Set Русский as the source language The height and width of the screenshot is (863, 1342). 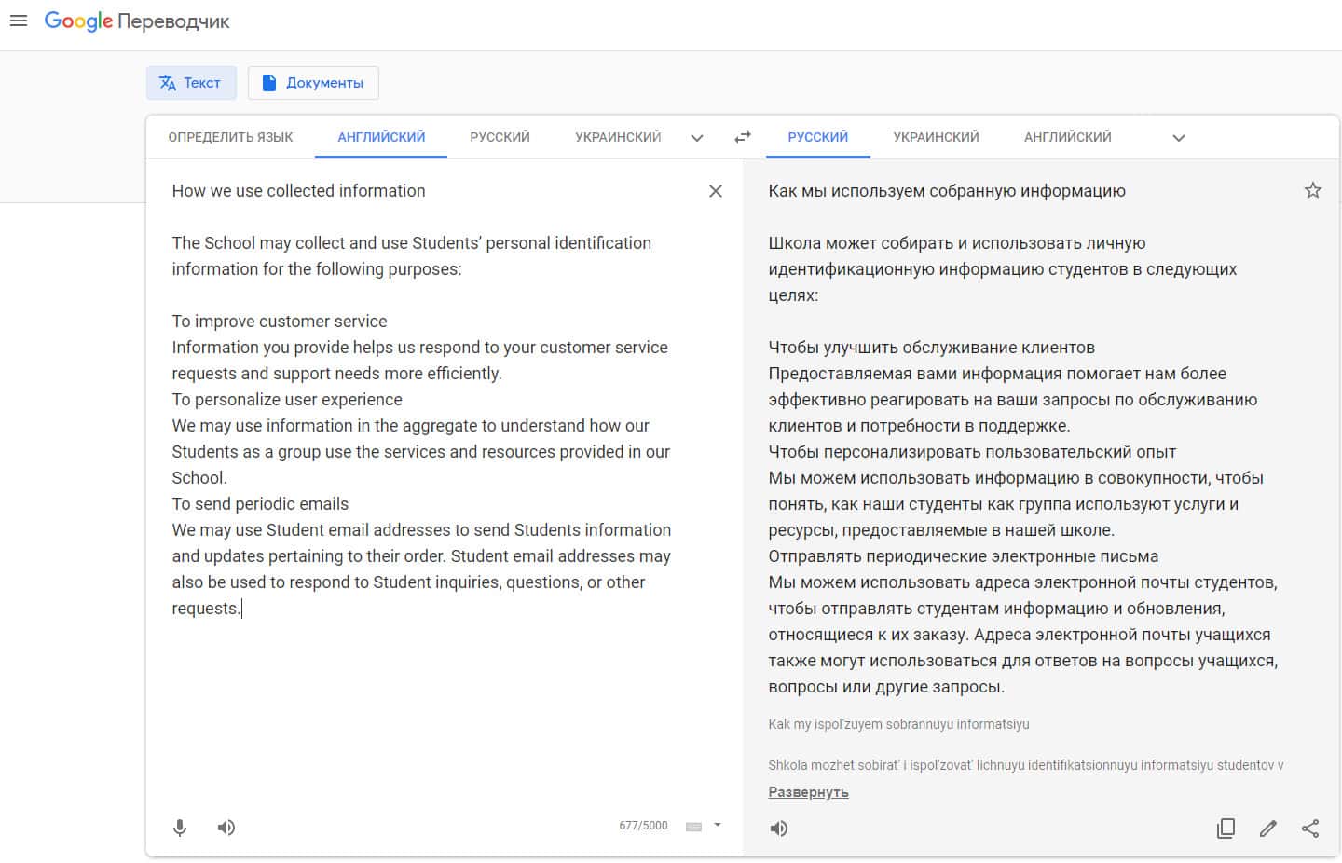click(x=500, y=137)
